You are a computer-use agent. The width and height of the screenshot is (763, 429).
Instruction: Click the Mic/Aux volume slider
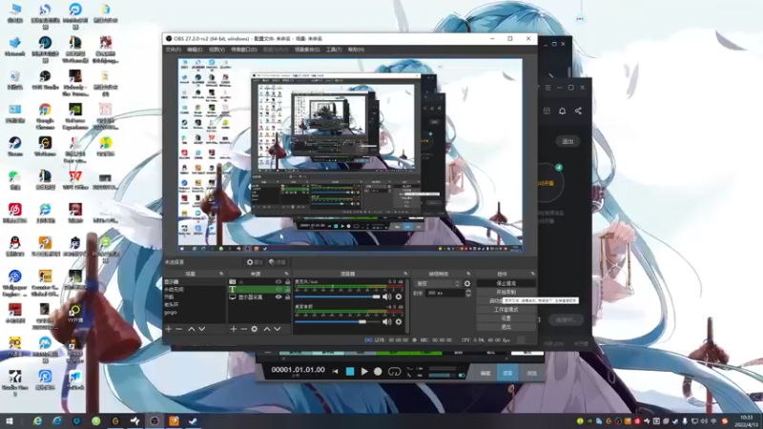(338, 296)
